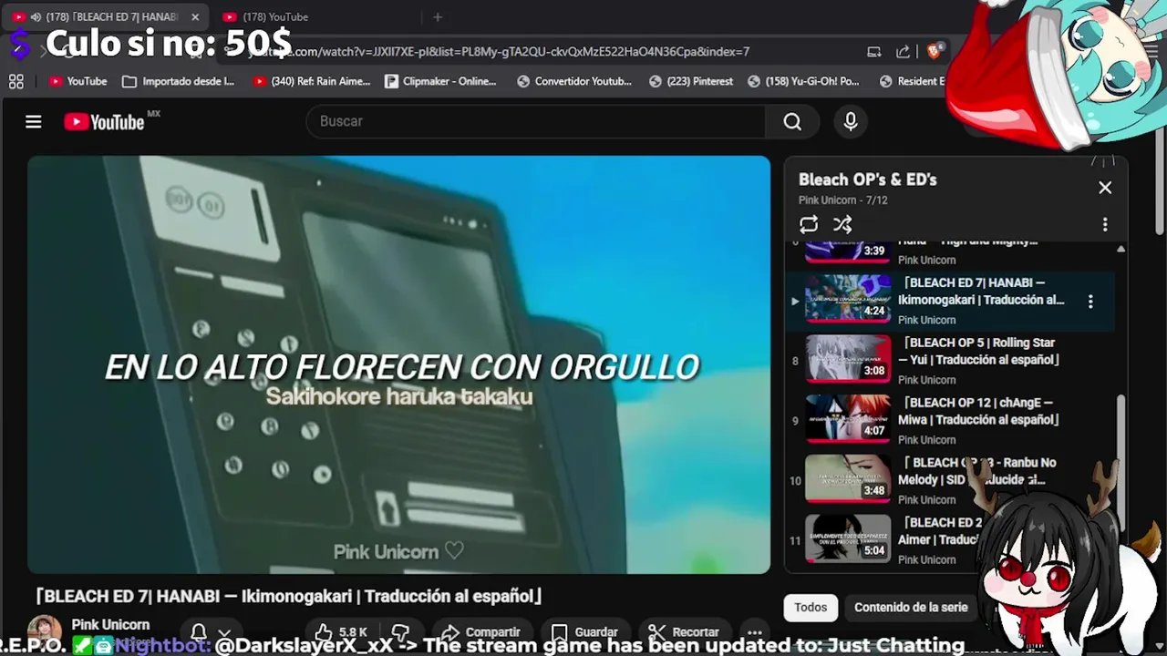Close the BLEACH ED 7 browser tab
Screen dimensions: 1167x656
point(195,16)
